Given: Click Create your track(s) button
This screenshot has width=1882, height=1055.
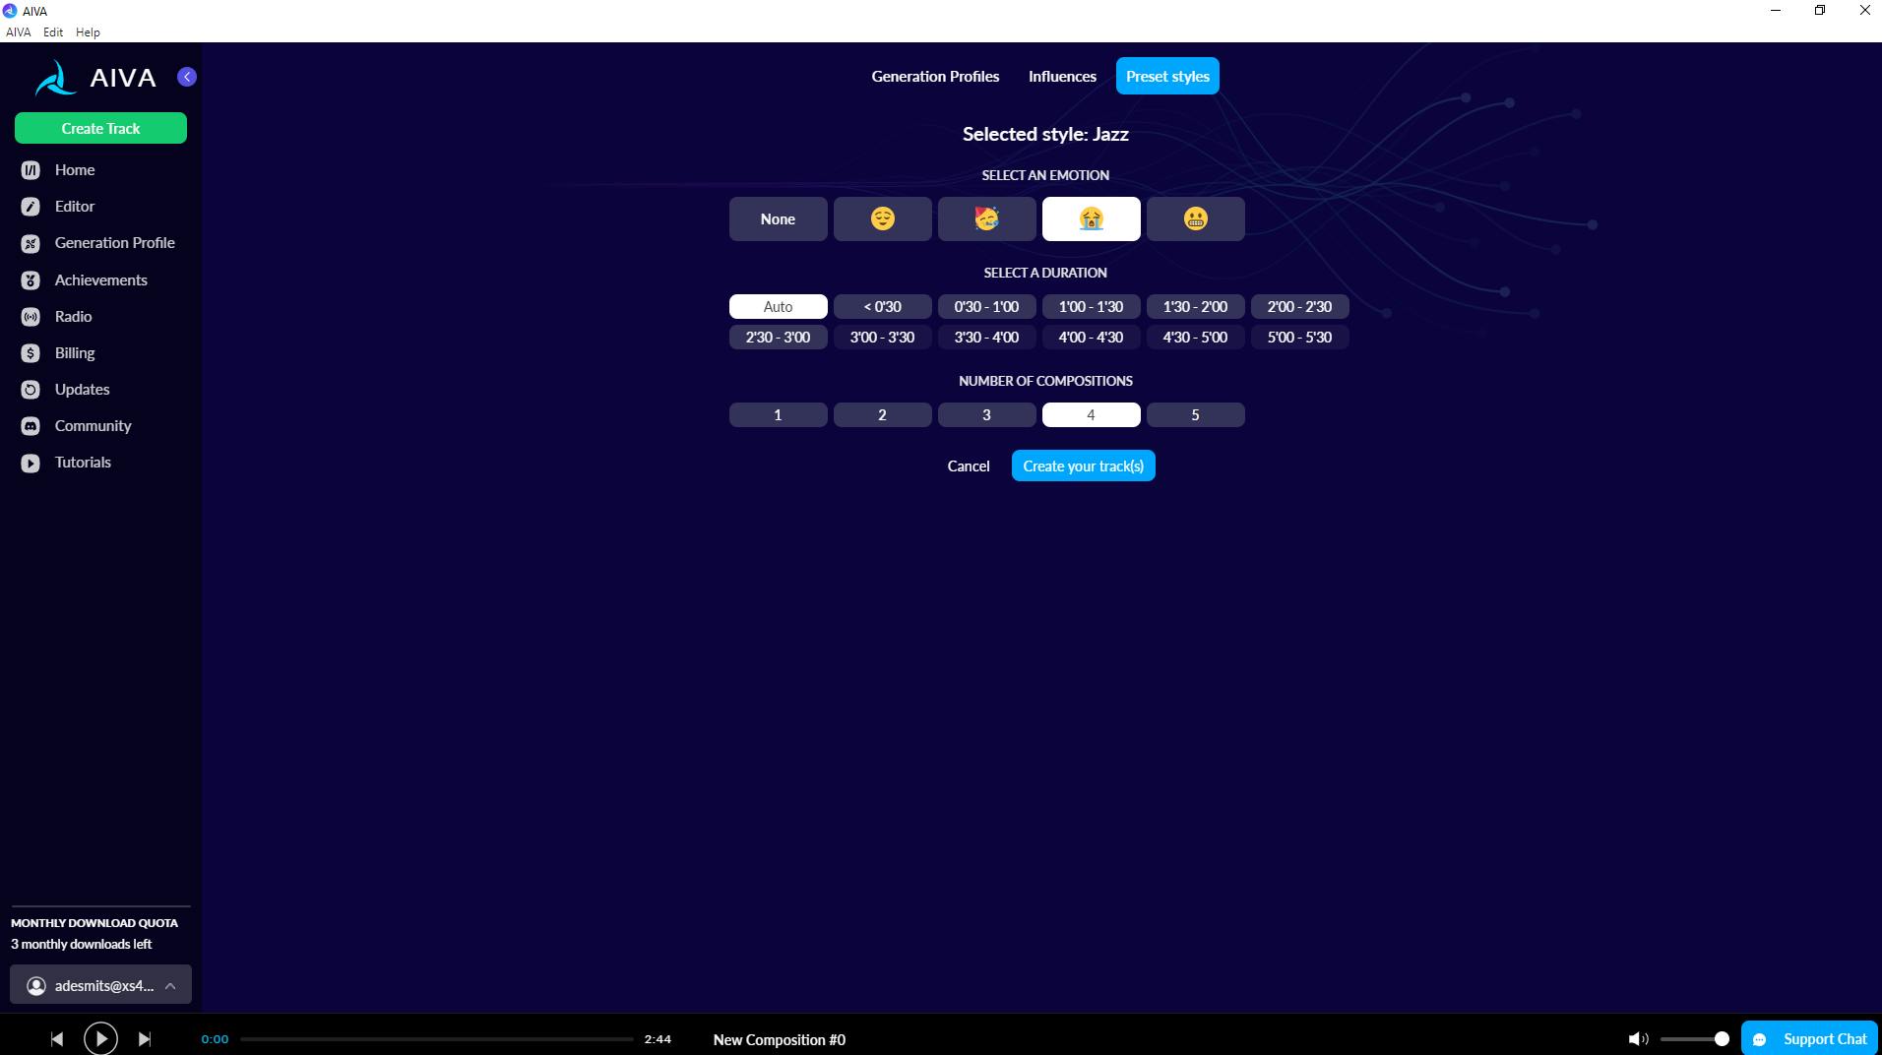Looking at the screenshot, I should pyautogui.click(x=1083, y=466).
